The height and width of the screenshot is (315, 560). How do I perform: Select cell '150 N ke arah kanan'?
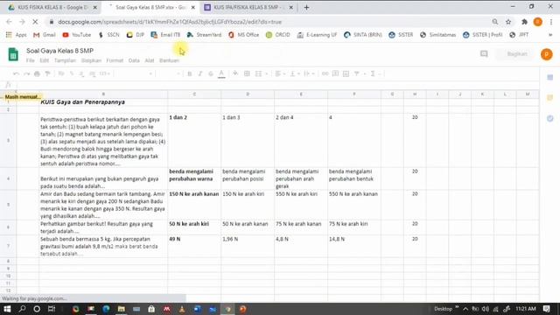pos(194,205)
